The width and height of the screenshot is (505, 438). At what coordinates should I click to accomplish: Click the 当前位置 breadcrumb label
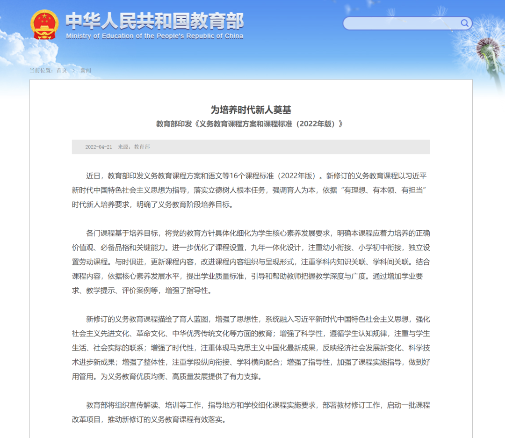tap(41, 70)
